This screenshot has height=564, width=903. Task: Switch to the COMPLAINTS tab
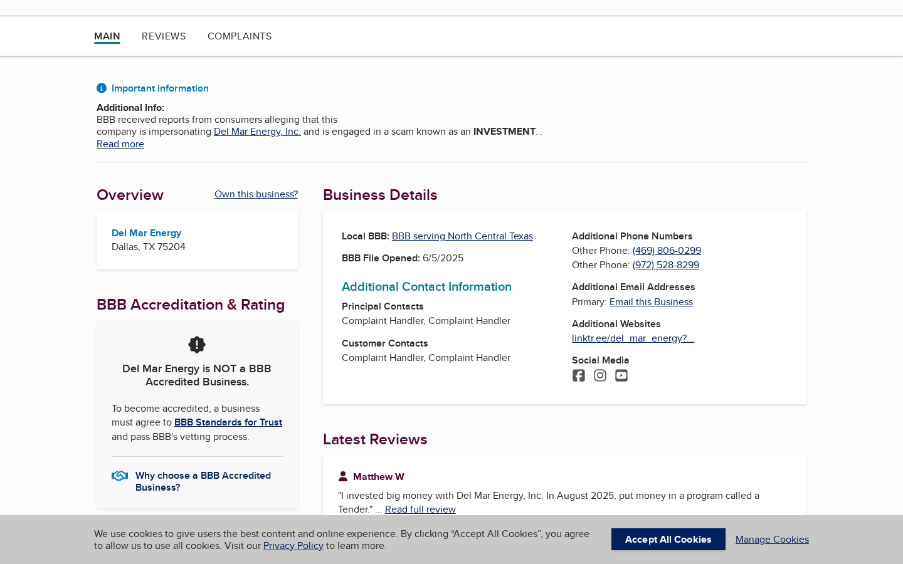pos(240,36)
